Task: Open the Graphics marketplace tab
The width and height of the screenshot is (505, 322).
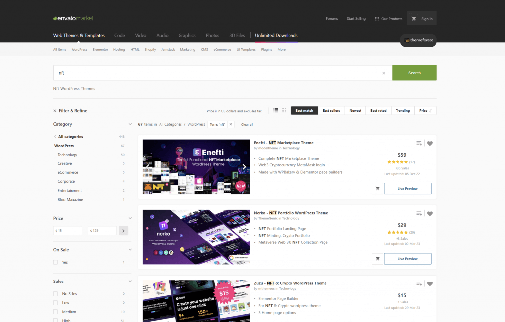Action: (x=187, y=35)
